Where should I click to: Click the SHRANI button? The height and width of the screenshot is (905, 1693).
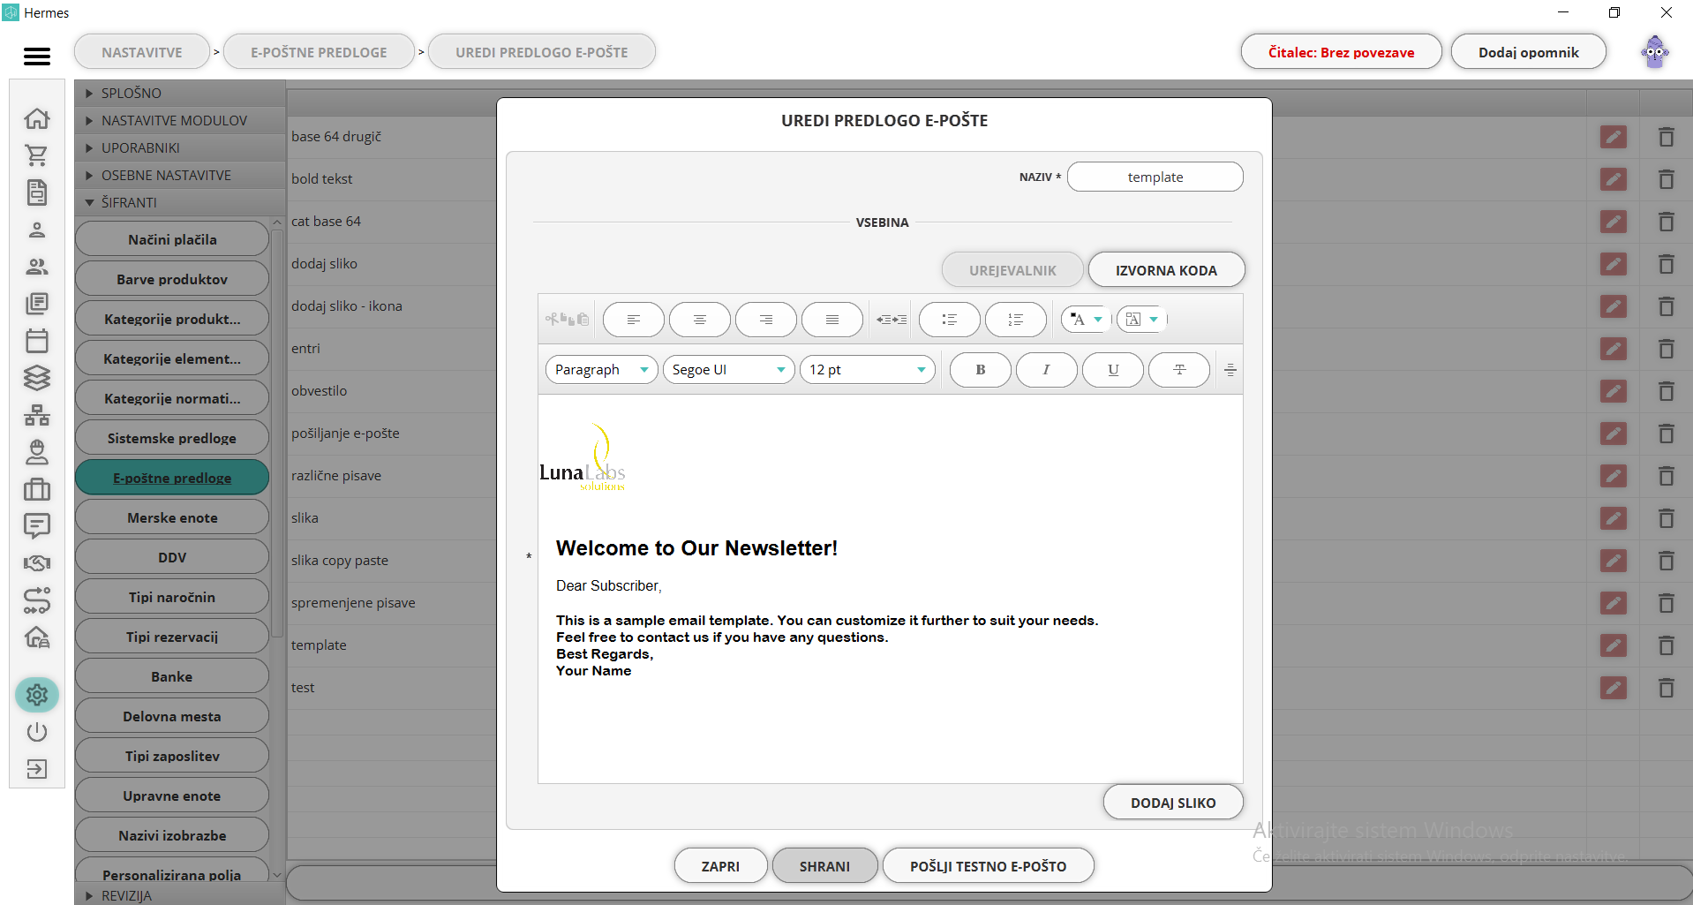pos(824,866)
